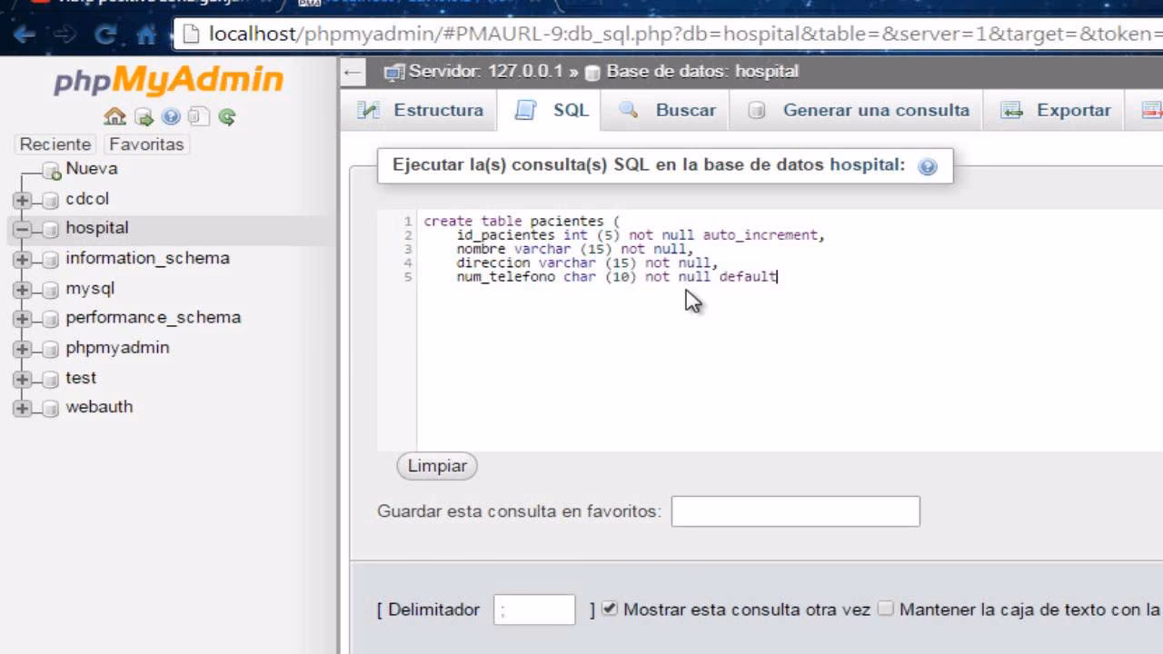Click the browser address bar URL
Screen dimensions: 1163x654
coord(685,35)
